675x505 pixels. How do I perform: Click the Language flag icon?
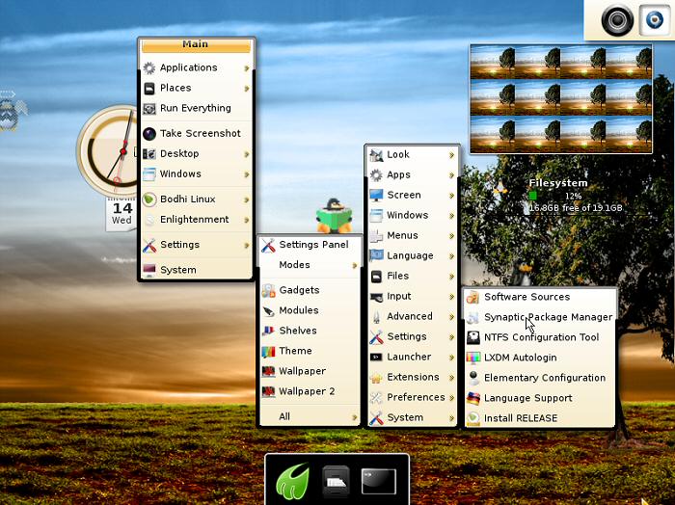point(376,256)
